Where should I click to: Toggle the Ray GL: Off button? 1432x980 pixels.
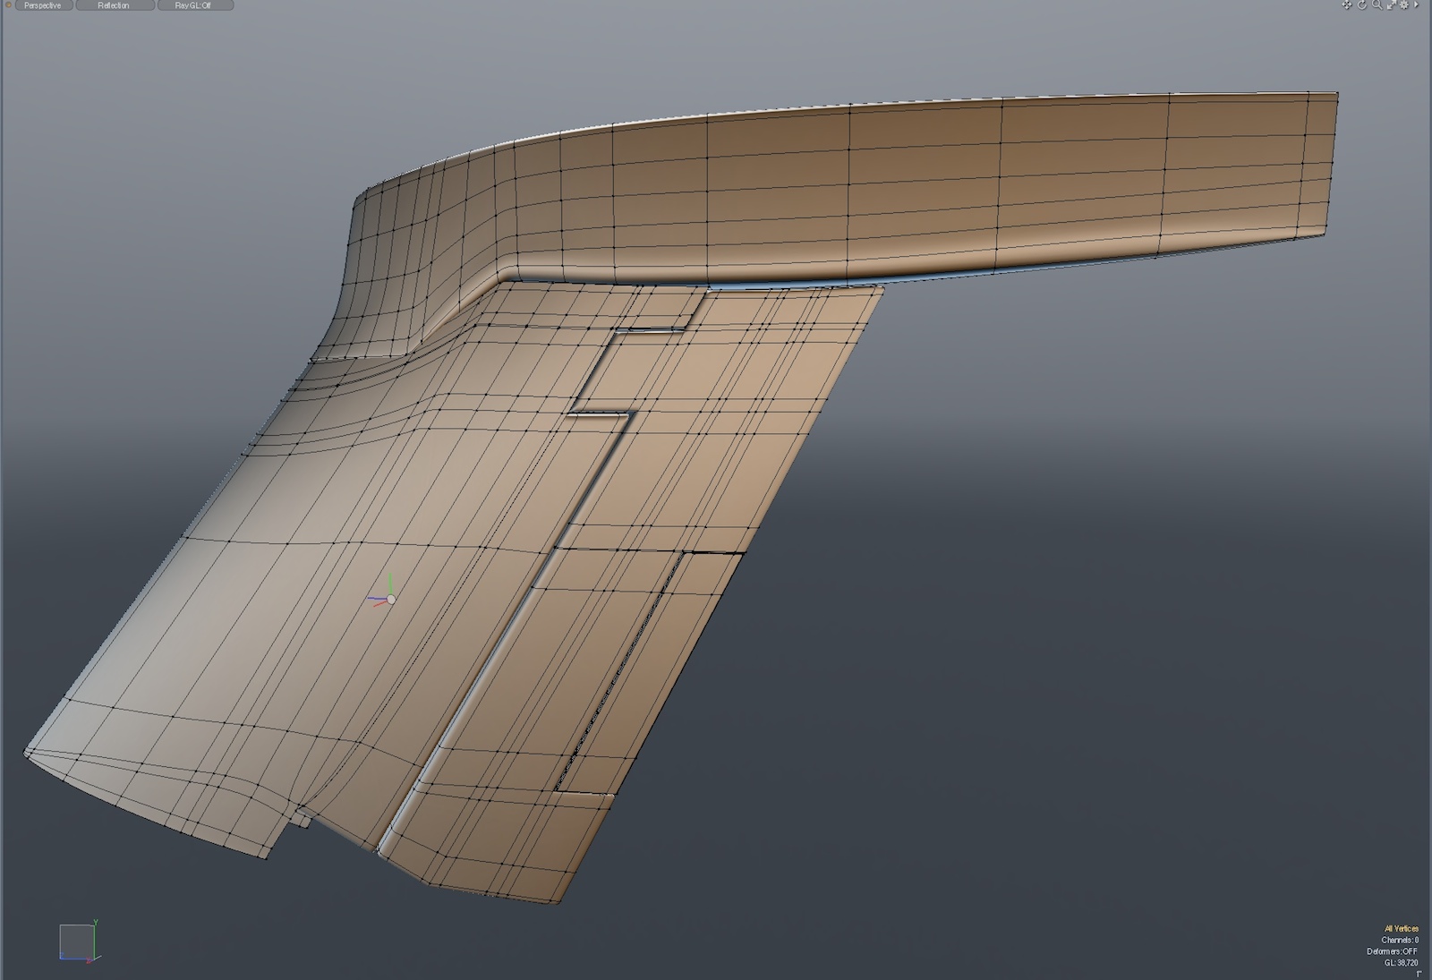click(194, 5)
